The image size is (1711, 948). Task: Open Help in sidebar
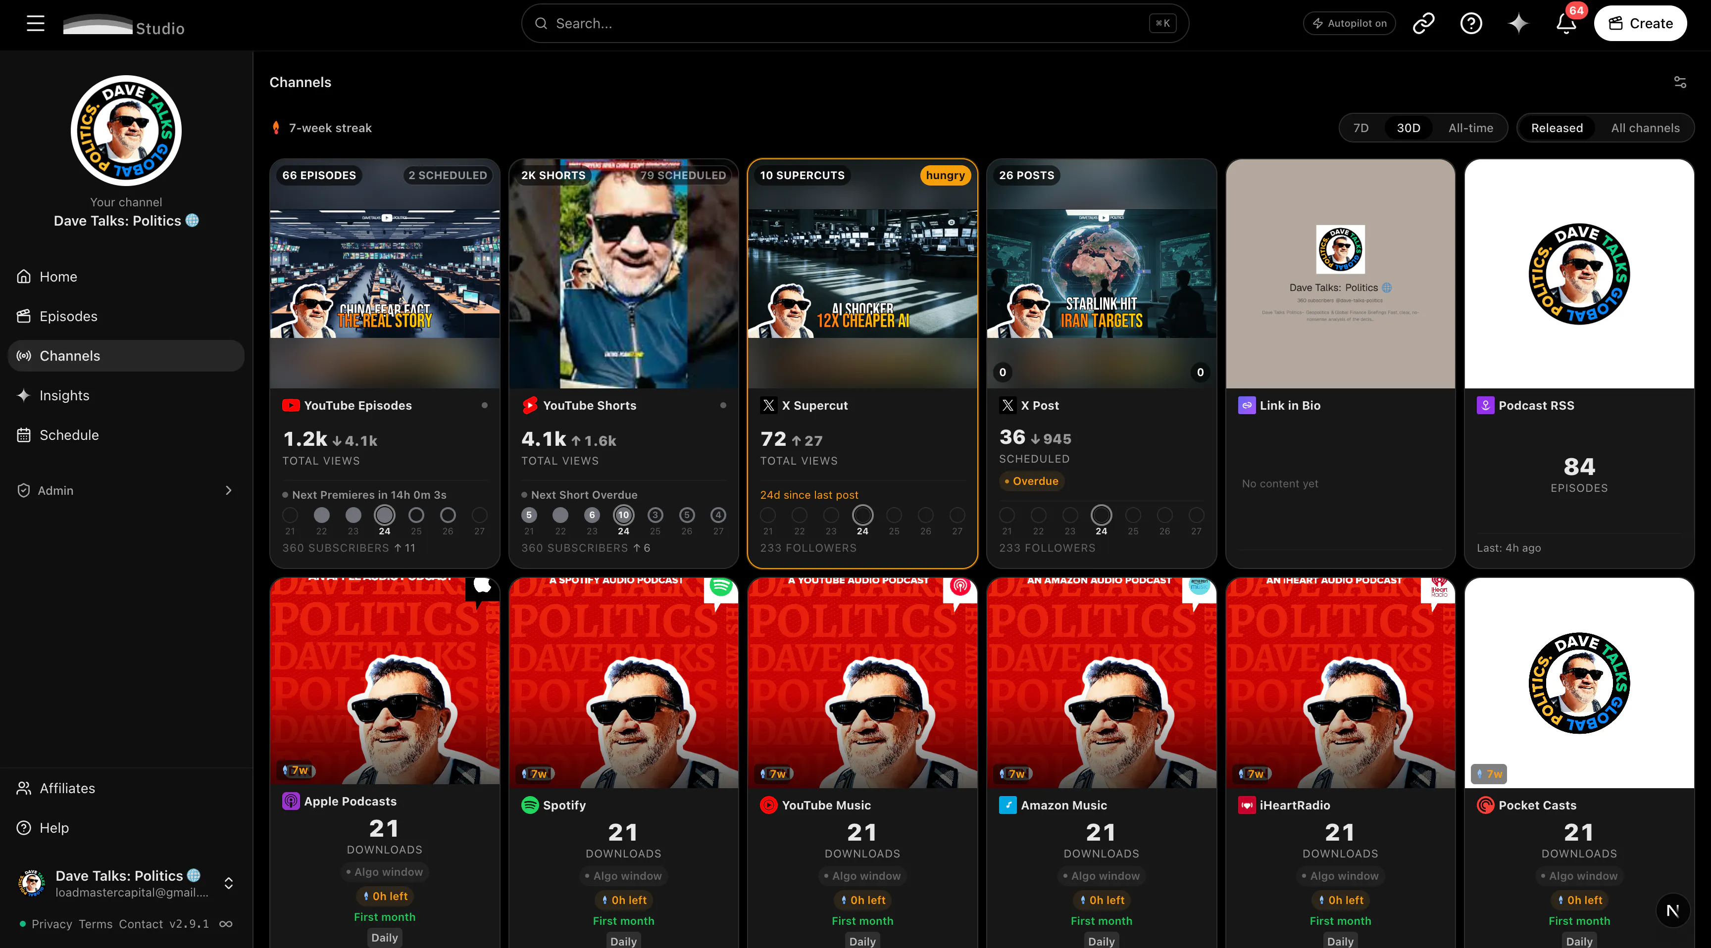coord(126,828)
